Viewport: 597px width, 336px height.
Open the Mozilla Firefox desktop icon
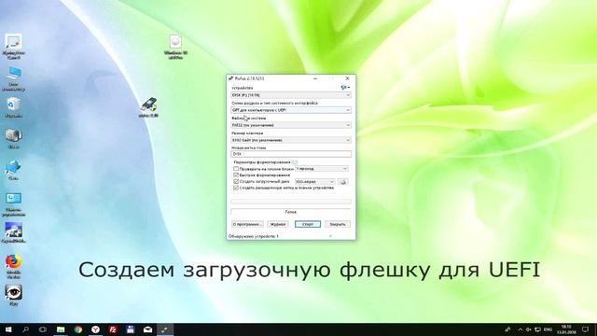(13, 267)
